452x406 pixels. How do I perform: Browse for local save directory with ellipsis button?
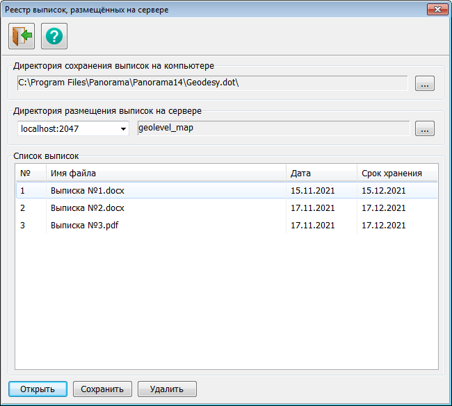(425, 84)
